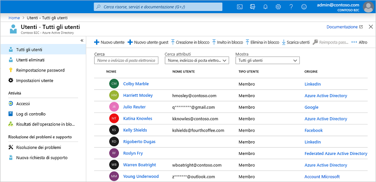The width and height of the screenshot is (376, 182).
Task: Click Roslyn Fry RF avatar
Action: point(114,153)
